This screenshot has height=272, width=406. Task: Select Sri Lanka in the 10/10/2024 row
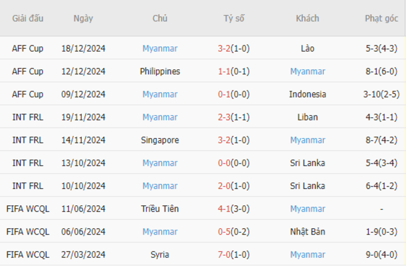307,186
